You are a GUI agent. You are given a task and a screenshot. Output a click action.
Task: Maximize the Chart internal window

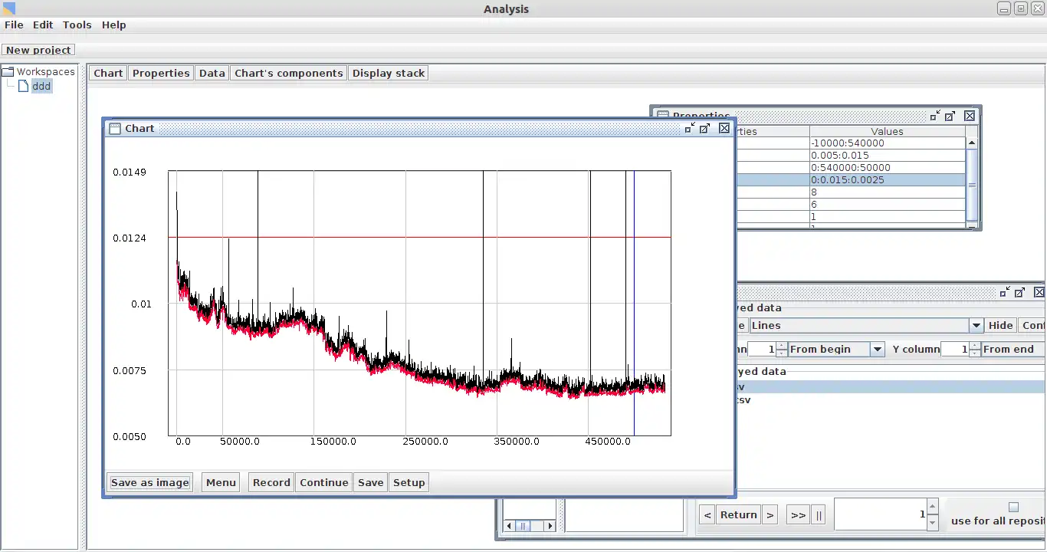point(705,128)
